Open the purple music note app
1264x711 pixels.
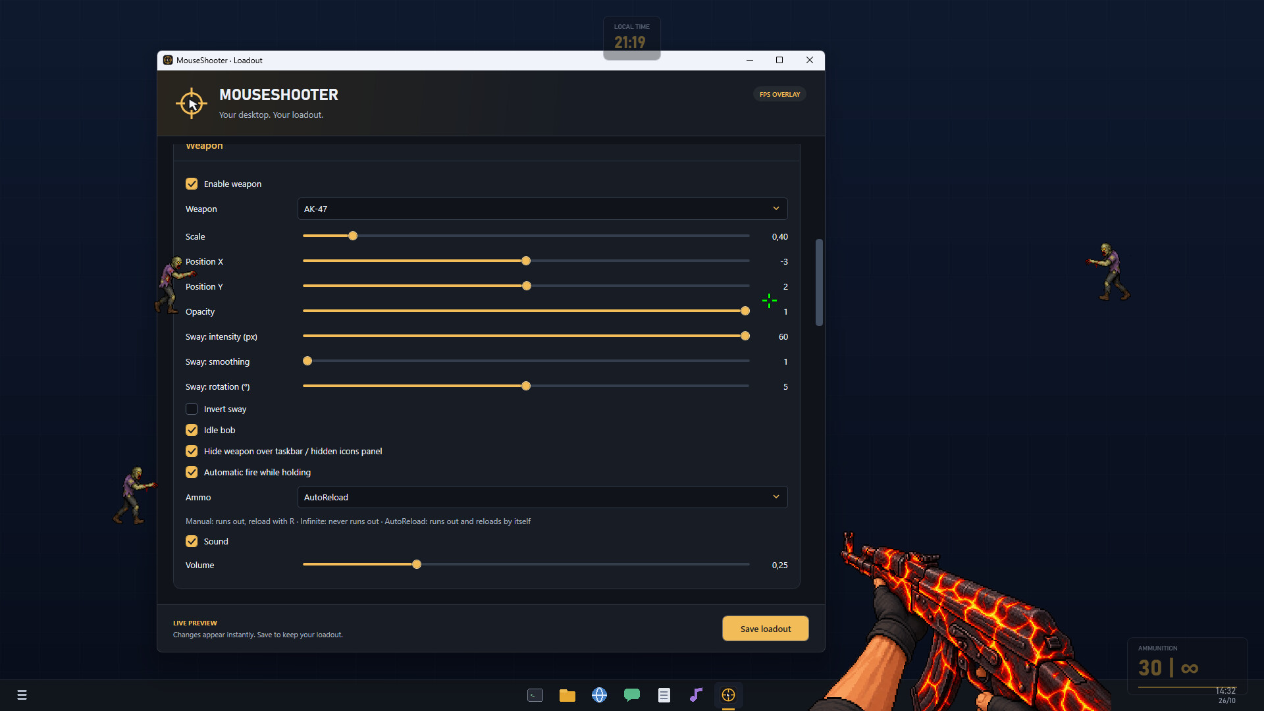tap(696, 695)
